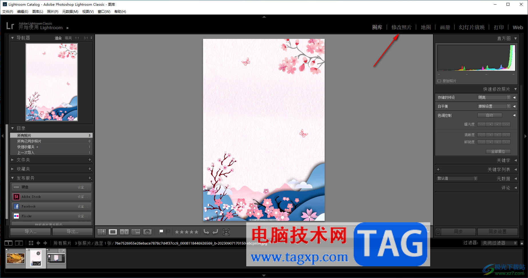528x278 pixels.
Task: Rotate photo counter-clockwise
Action: (x=206, y=232)
